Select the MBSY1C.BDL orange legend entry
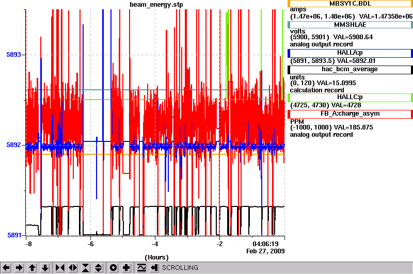 [x=350, y=4]
